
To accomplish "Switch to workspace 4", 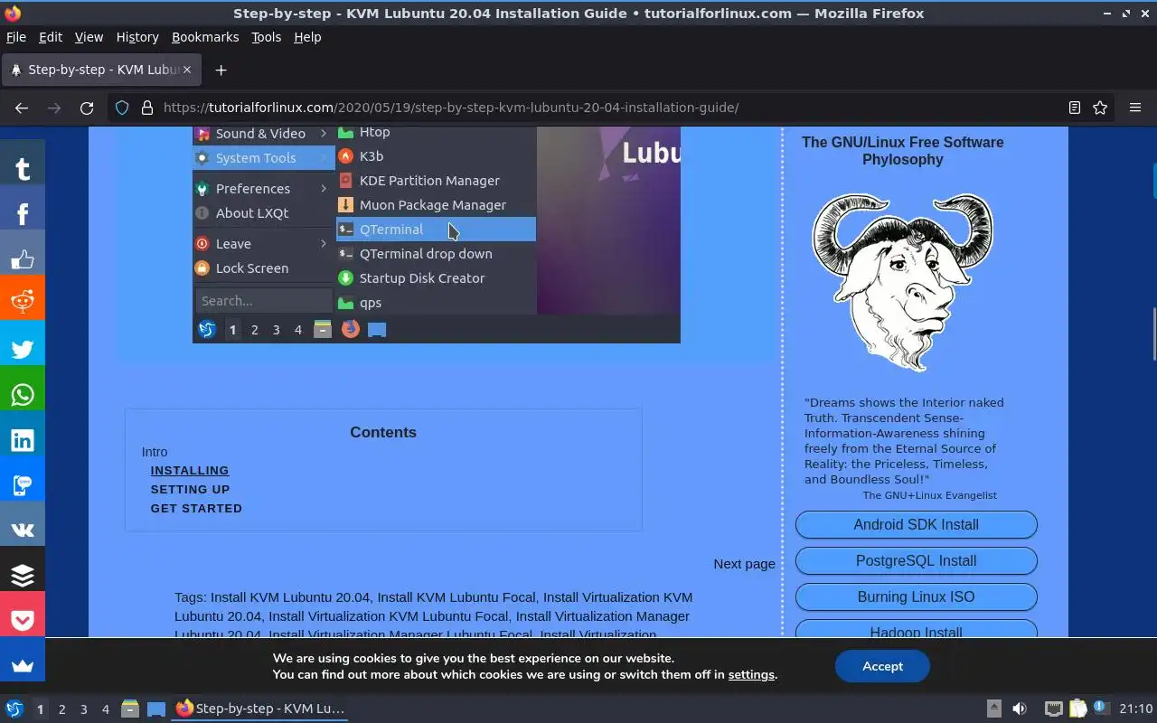I will pyautogui.click(x=106, y=709).
